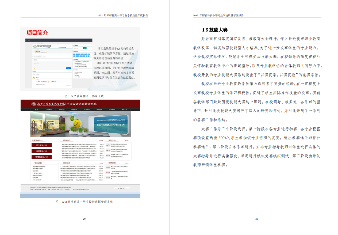Click the green search button in the blog screenshot
338x235 pixels.
click(x=85, y=48)
